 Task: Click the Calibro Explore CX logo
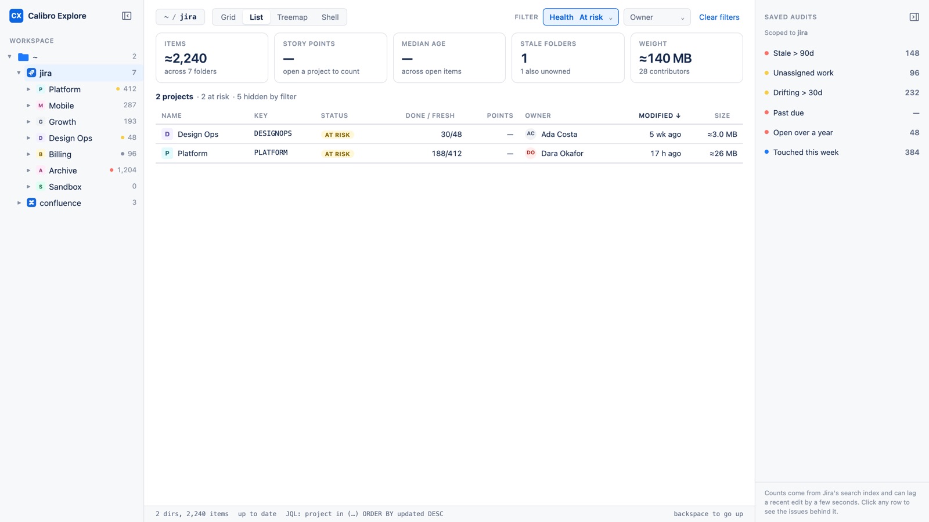pyautogui.click(x=16, y=16)
